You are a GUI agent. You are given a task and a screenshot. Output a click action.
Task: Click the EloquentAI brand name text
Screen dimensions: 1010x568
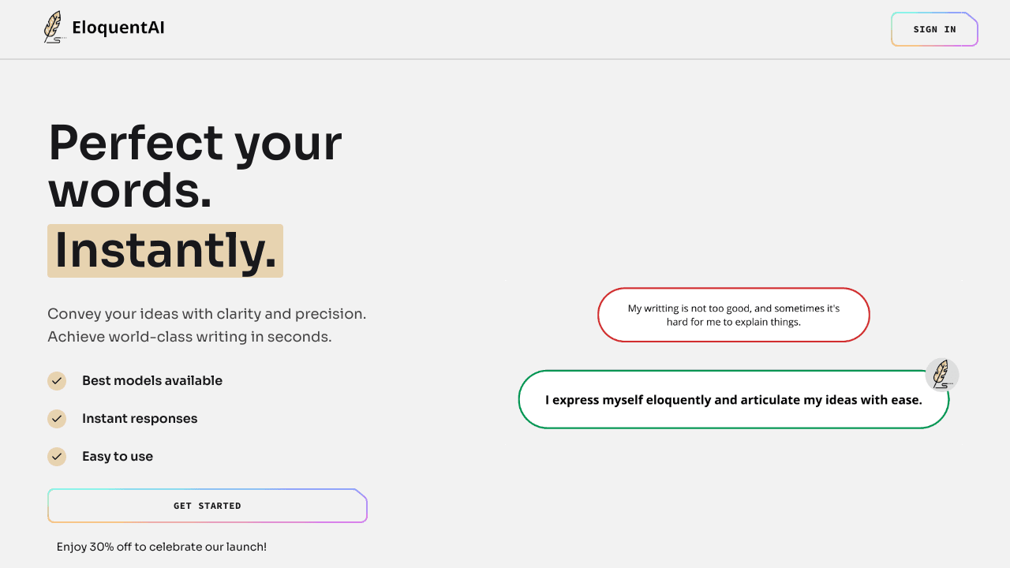[118, 28]
